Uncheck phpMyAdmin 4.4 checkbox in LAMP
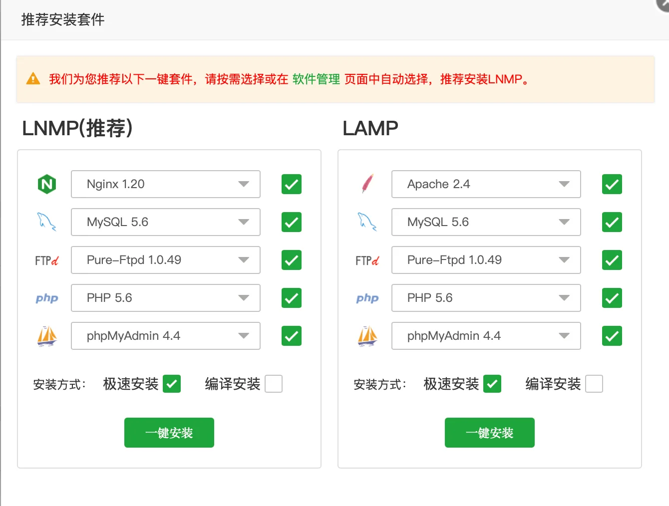Viewport: 669px width, 506px height. [x=612, y=336]
